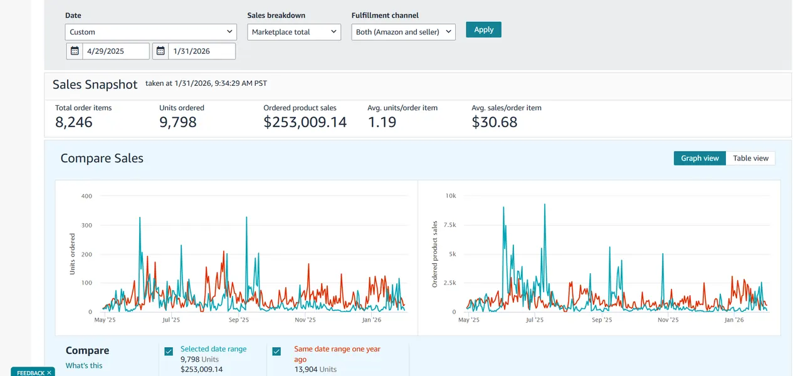
Task: Expand the Sales breakdown dropdown
Action: tap(294, 32)
